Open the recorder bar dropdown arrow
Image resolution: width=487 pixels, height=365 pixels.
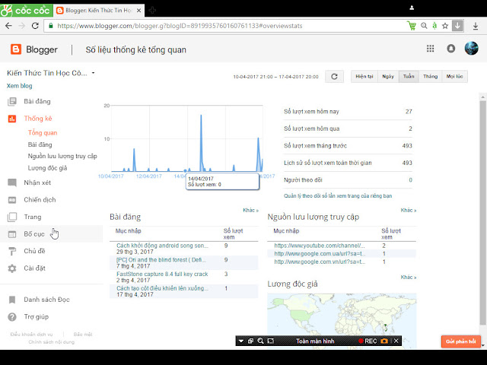click(x=241, y=341)
